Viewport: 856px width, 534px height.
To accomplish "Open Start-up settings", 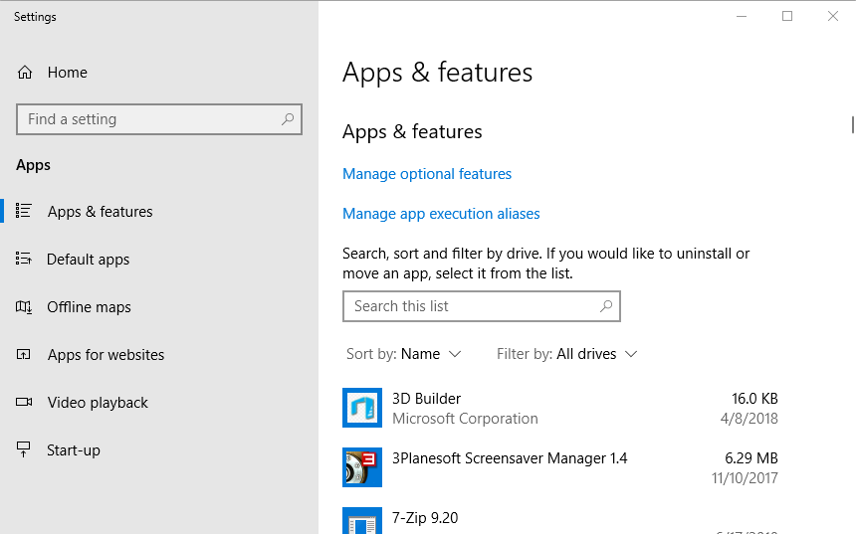I will [159, 450].
